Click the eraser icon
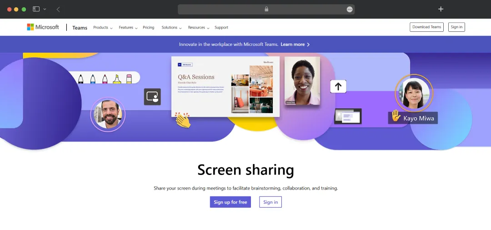This screenshot has width=491, height=230. pyautogui.click(x=129, y=79)
